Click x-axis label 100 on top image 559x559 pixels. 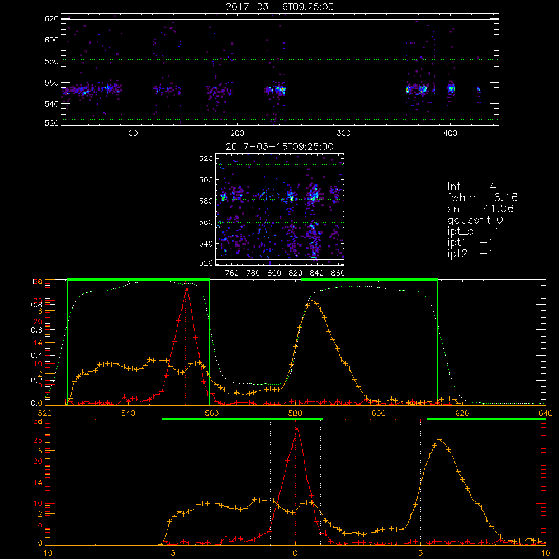pyautogui.click(x=131, y=134)
